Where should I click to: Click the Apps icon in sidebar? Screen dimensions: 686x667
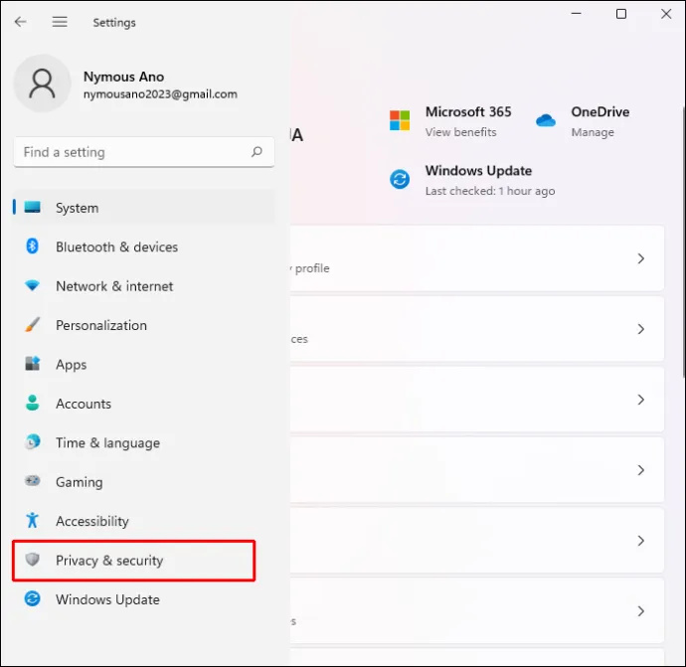click(33, 364)
